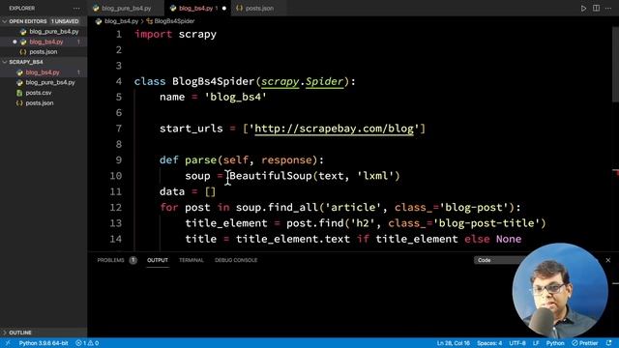Click 'data = []' on line 11
The image size is (619, 348).
point(188,191)
